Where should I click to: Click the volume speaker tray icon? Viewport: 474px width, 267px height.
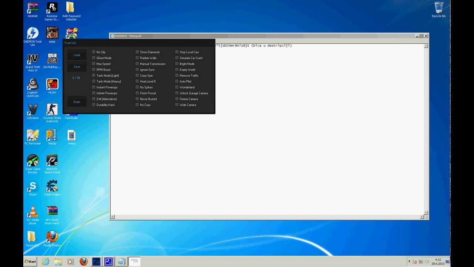(426, 262)
